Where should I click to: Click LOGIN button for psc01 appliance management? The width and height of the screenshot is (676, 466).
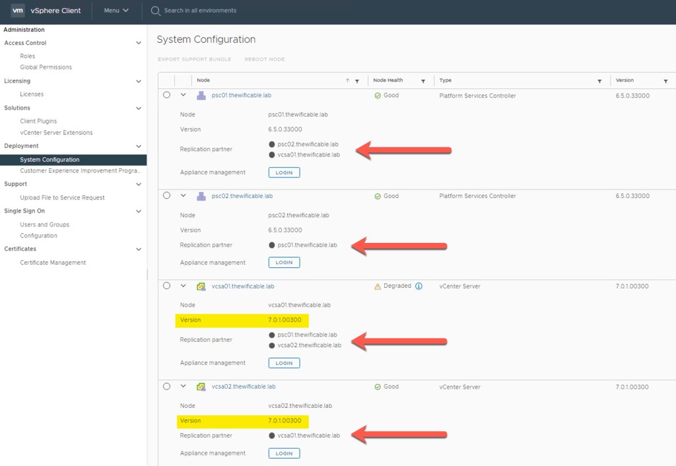[x=284, y=172]
